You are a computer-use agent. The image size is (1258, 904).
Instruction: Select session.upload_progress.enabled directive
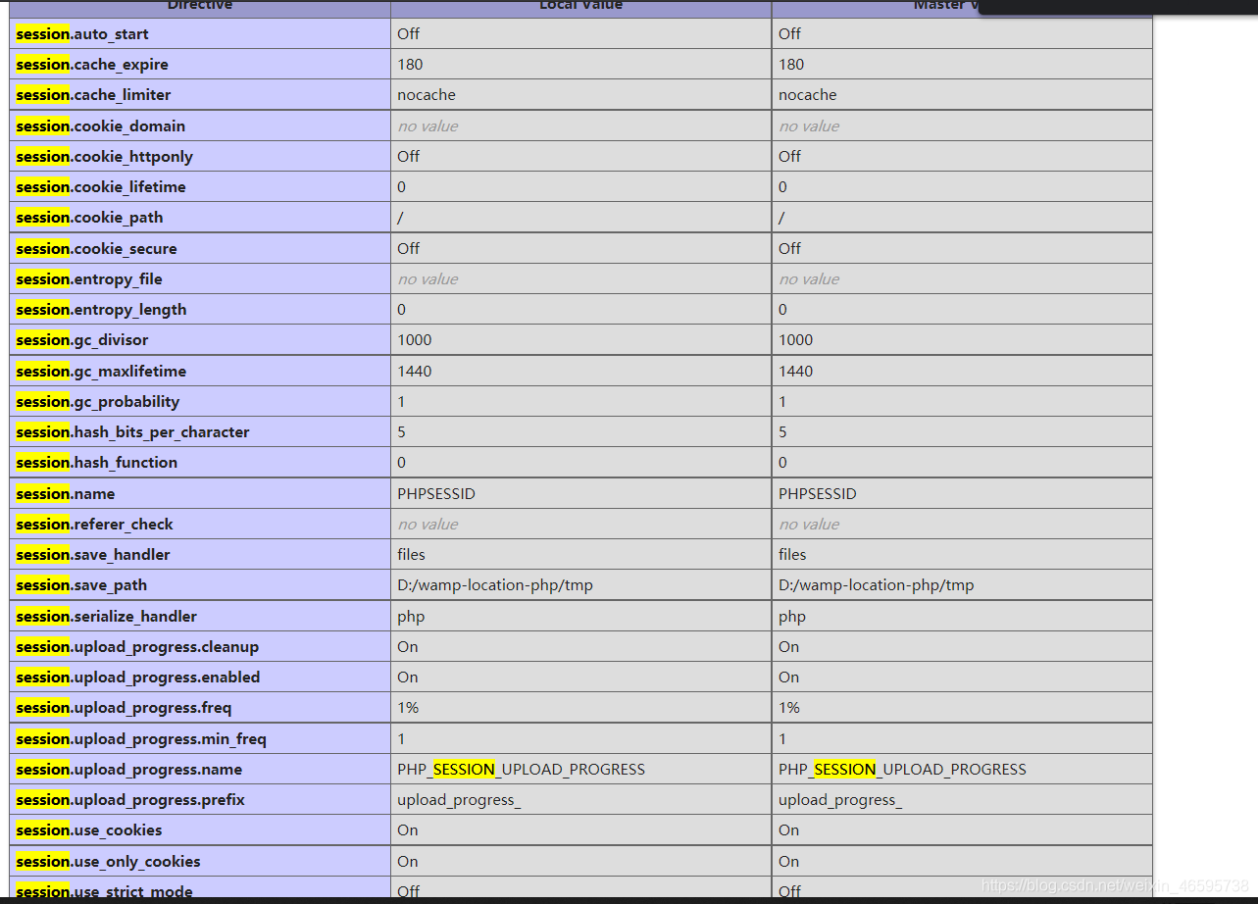point(138,678)
